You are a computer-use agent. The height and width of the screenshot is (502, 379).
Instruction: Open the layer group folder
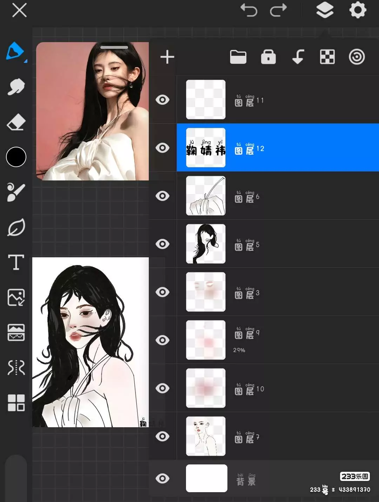(238, 57)
